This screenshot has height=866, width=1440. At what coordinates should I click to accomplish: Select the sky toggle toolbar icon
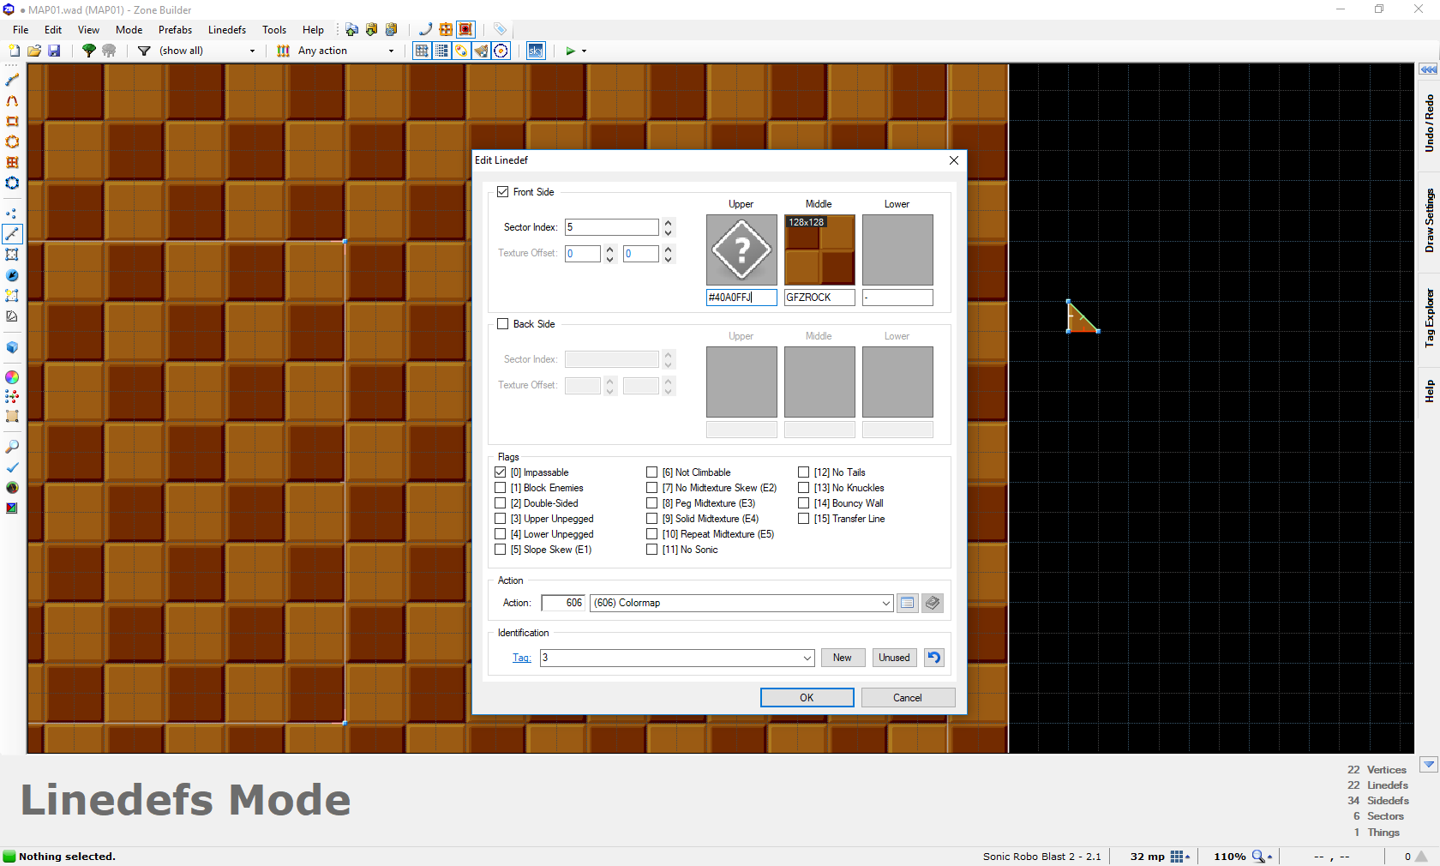(x=536, y=51)
